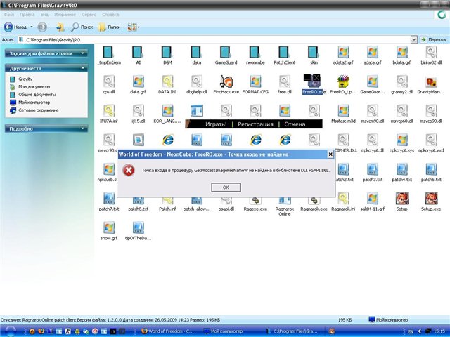Select the Ragexe.exe file icon
Viewport: 450px width, 337px height.
tap(255, 201)
